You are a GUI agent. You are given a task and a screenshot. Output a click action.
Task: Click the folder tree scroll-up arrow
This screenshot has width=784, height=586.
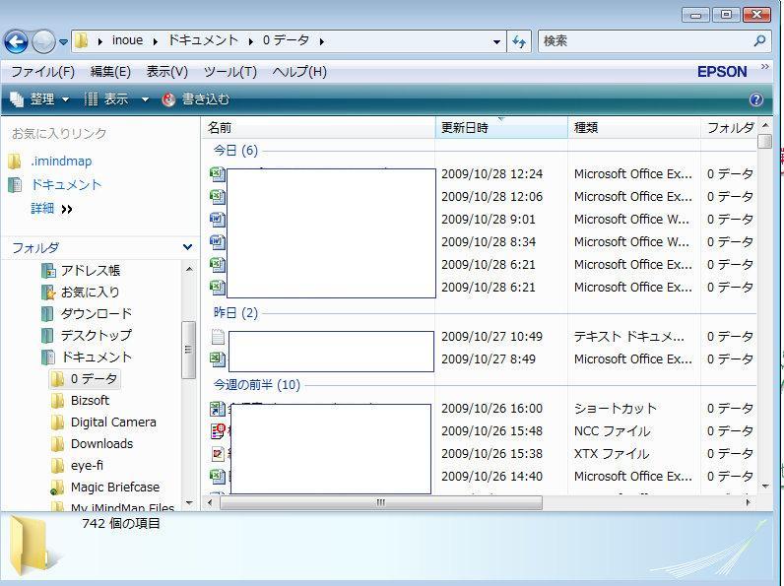(x=189, y=270)
